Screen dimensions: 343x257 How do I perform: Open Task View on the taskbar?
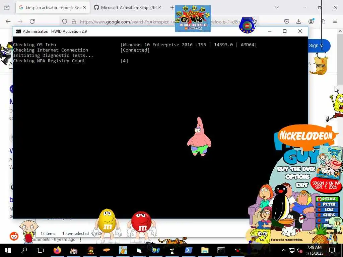(40, 250)
